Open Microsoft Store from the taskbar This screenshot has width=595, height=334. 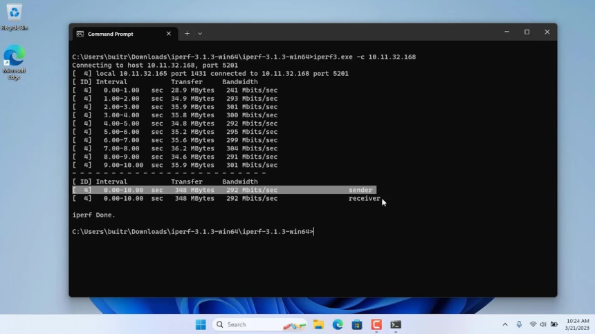pyautogui.click(x=357, y=324)
